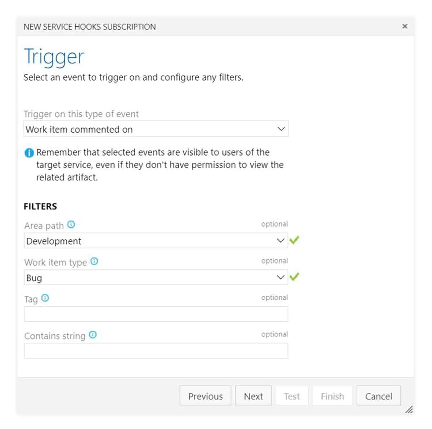Click green checkmark next to Bug
Screen dimensions: 432x429
(294, 277)
